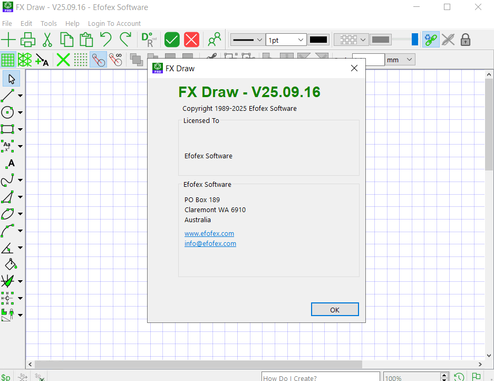This screenshot has height=381, width=494.
Task: Click the info@efofex.com email link
Action: pos(210,244)
